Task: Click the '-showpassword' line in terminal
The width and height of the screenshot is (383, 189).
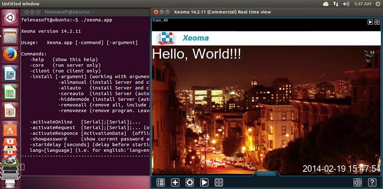Action: click(90, 139)
